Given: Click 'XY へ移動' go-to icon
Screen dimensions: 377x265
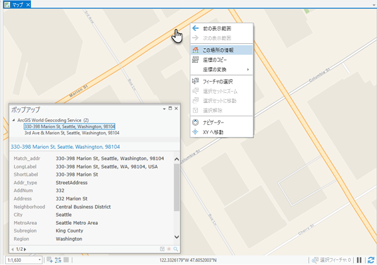Looking at the screenshot, I should pyautogui.click(x=195, y=132).
